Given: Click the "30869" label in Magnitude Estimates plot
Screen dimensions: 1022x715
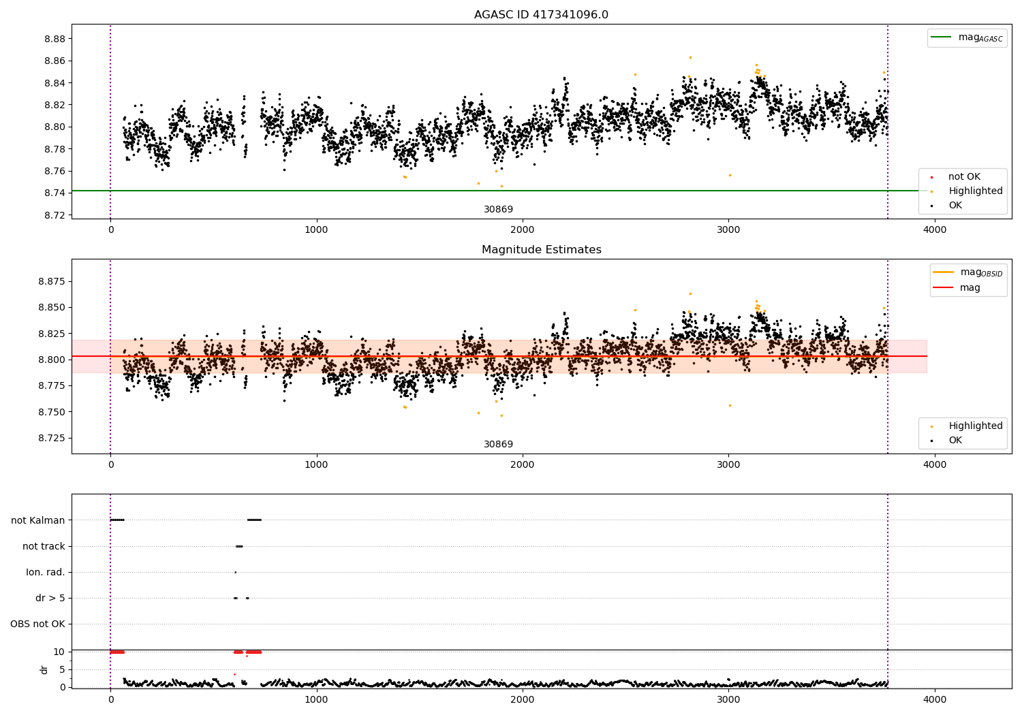Looking at the screenshot, I should 498,445.
